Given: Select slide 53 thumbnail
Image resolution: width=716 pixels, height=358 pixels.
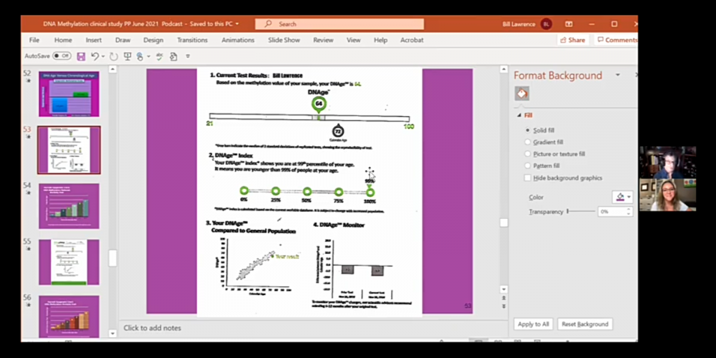Looking at the screenshot, I should [x=69, y=150].
